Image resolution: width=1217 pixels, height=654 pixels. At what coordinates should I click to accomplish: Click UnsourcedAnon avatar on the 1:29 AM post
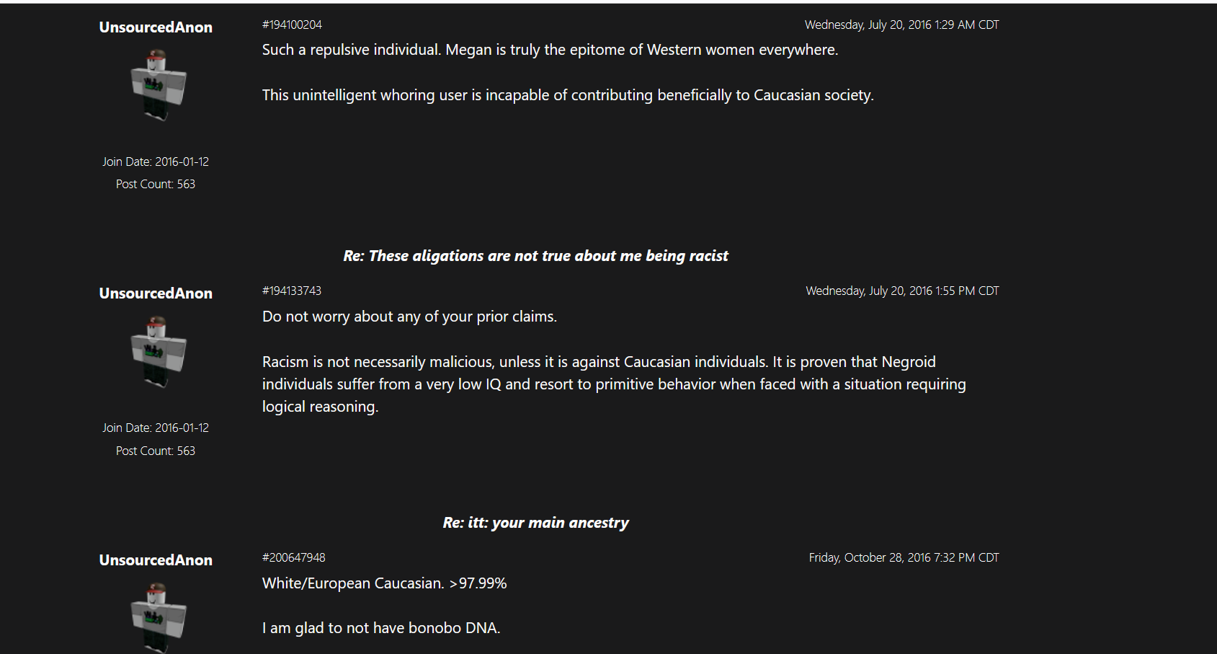coord(157,85)
